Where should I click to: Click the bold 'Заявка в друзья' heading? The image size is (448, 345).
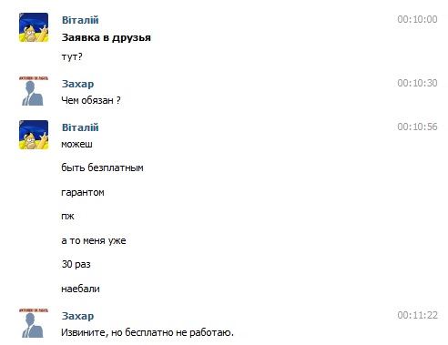pos(107,38)
